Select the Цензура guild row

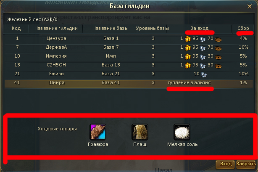[129, 39]
